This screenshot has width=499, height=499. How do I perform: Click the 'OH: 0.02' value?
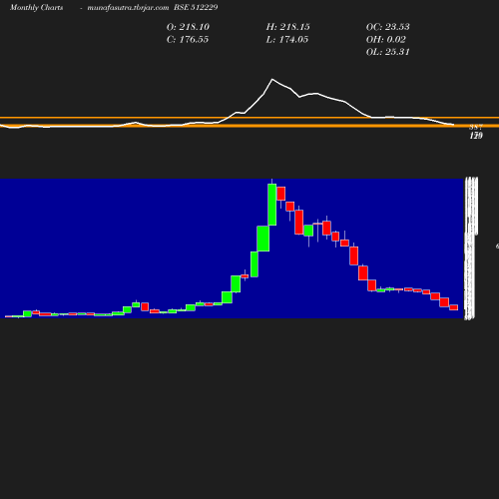386,39
